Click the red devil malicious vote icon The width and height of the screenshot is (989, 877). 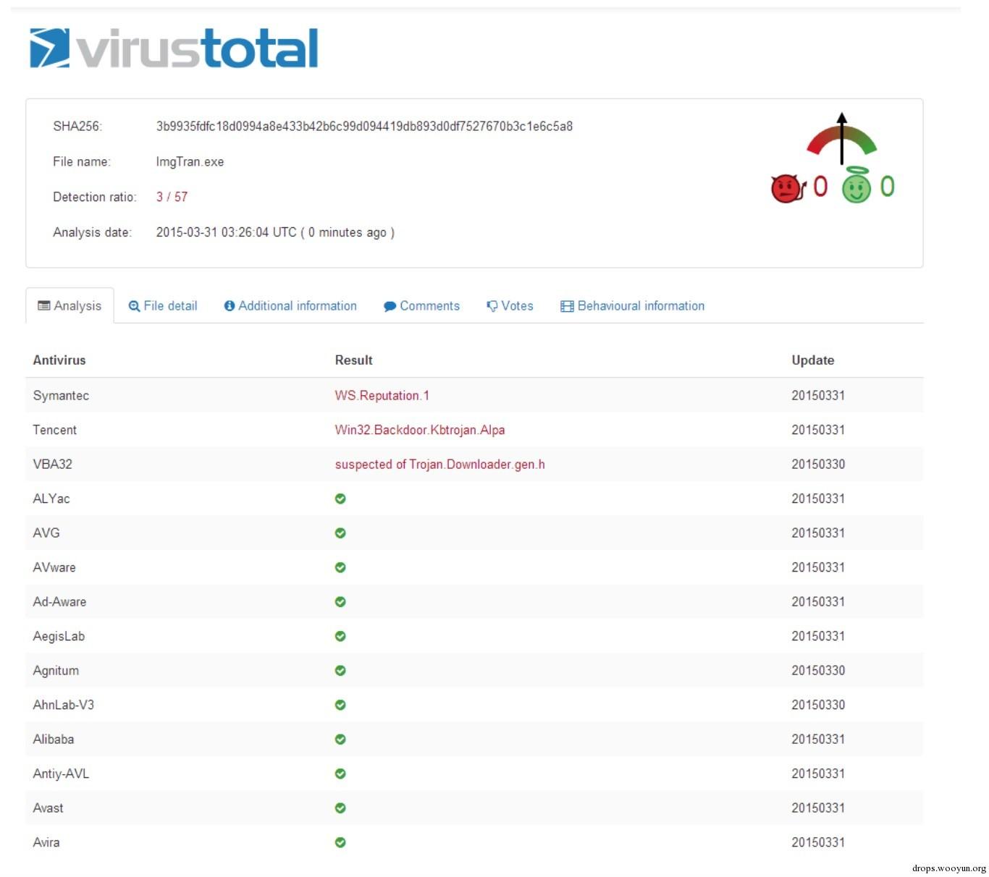788,188
